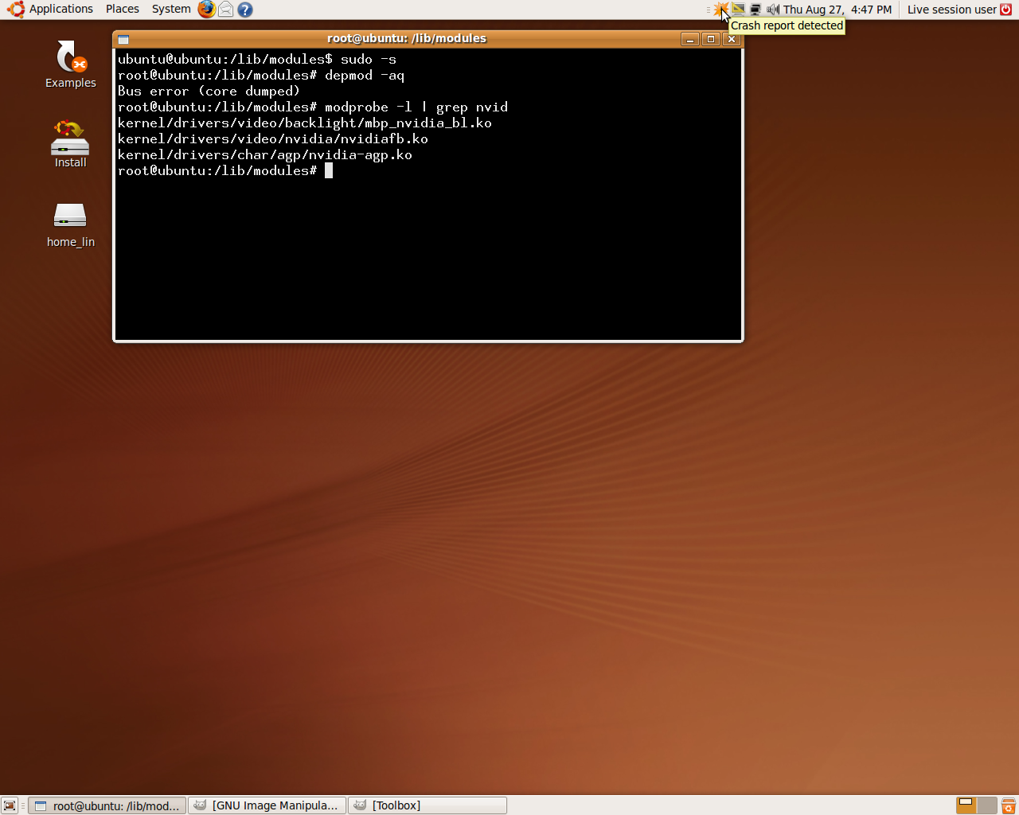
Task: Minimize the terminal window
Action: [x=690, y=39]
